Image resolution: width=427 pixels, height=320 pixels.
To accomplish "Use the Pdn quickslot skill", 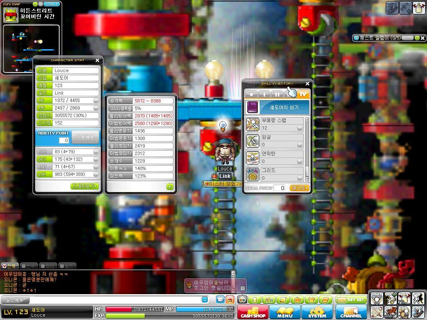I will click(418, 312).
